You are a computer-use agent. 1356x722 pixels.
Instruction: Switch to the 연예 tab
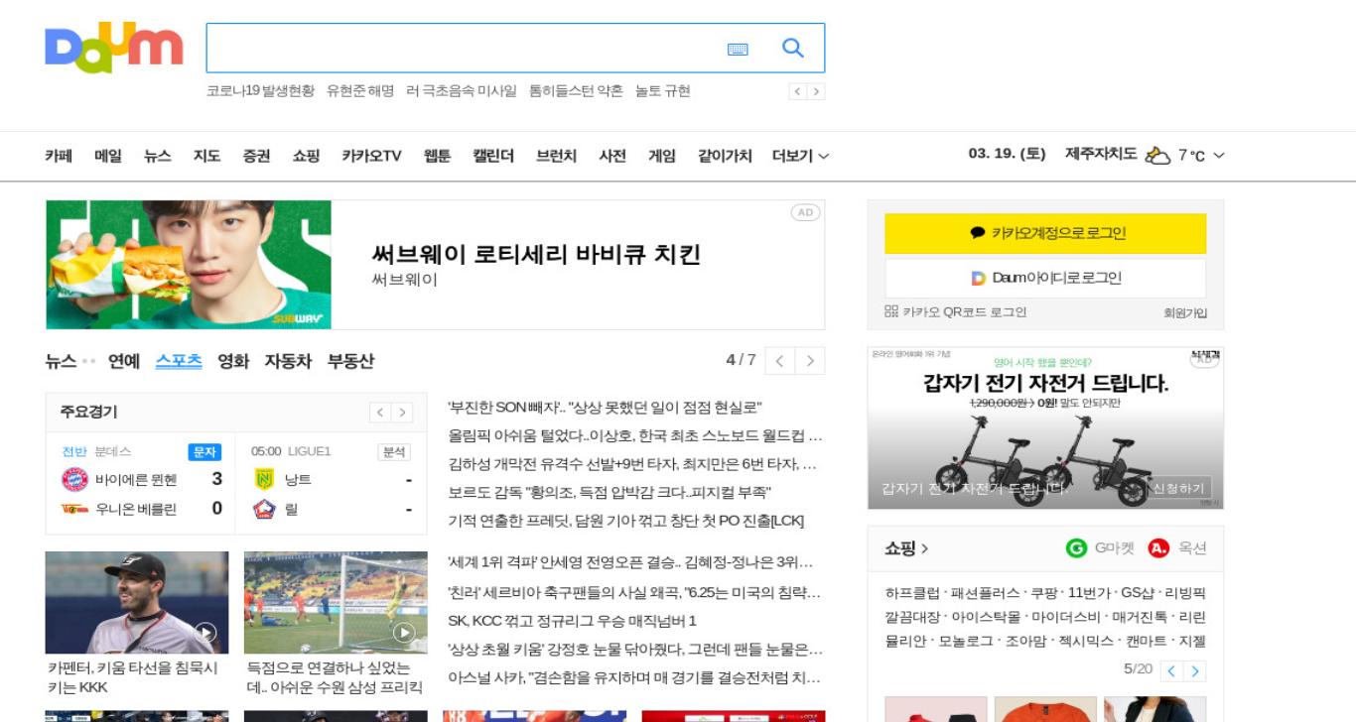(124, 361)
